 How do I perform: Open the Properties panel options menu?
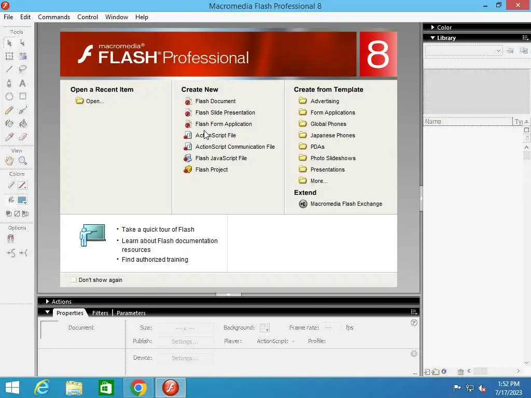414,311
